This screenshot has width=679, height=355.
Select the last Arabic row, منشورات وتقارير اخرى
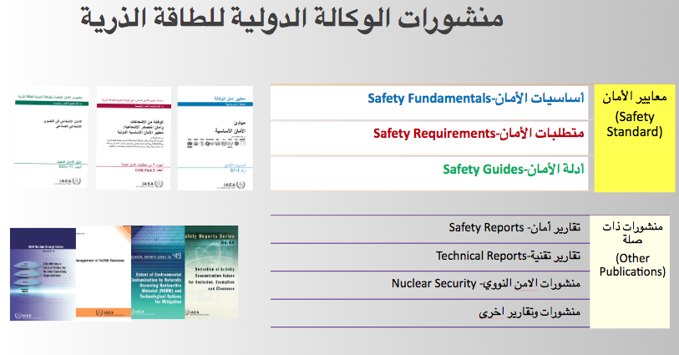point(430,312)
